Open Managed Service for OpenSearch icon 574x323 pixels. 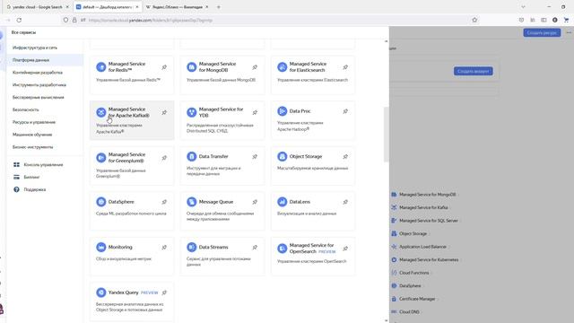pos(282,249)
